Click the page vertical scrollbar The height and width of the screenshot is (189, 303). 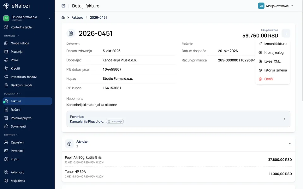click(302, 50)
